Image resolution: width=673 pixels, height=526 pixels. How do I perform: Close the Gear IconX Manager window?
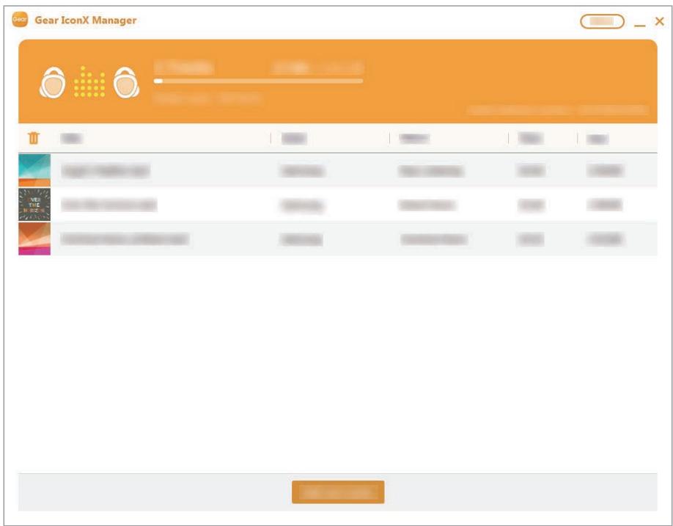[x=660, y=21]
